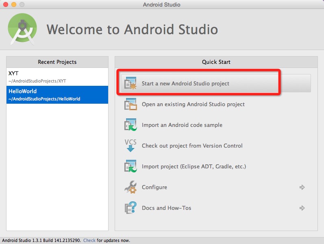Click the Check for updates link
This screenshot has height=244, width=324.
pyautogui.click(x=89, y=240)
